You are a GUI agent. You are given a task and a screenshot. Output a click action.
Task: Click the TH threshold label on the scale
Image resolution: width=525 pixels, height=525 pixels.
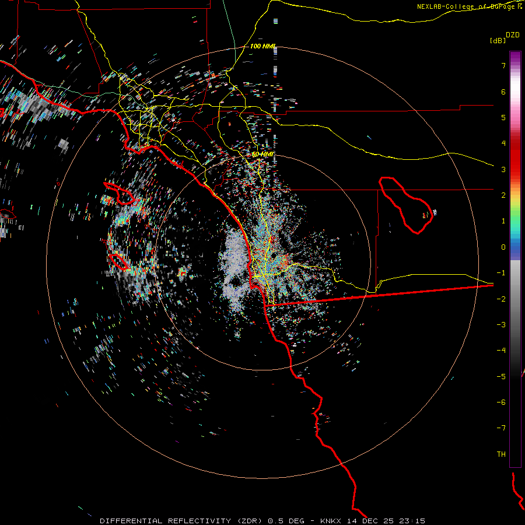(x=501, y=454)
